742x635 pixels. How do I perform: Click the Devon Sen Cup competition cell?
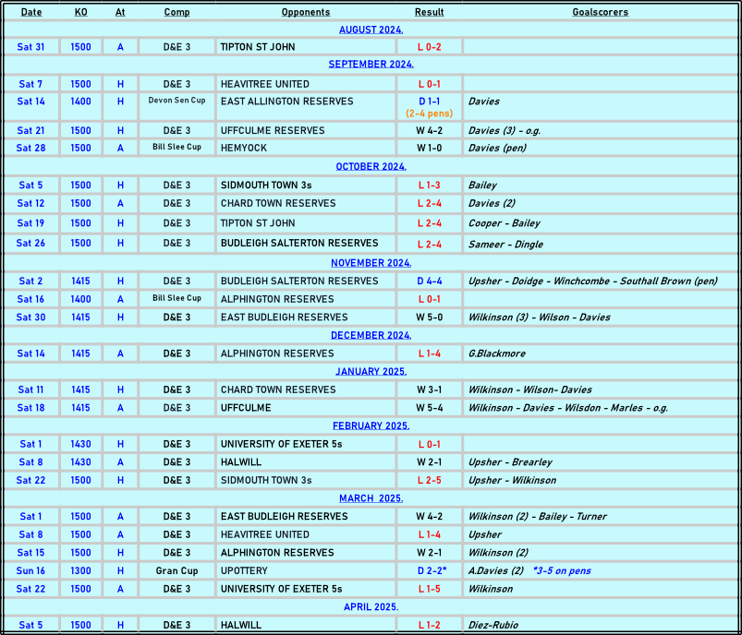tap(176, 101)
